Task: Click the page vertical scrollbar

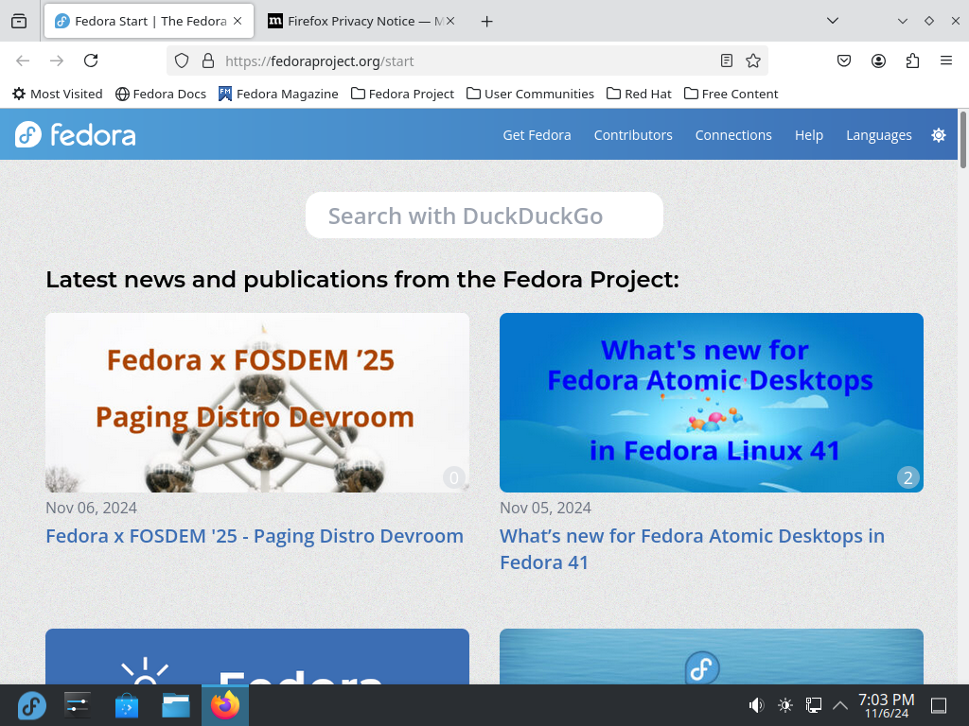Action: [962, 140]
